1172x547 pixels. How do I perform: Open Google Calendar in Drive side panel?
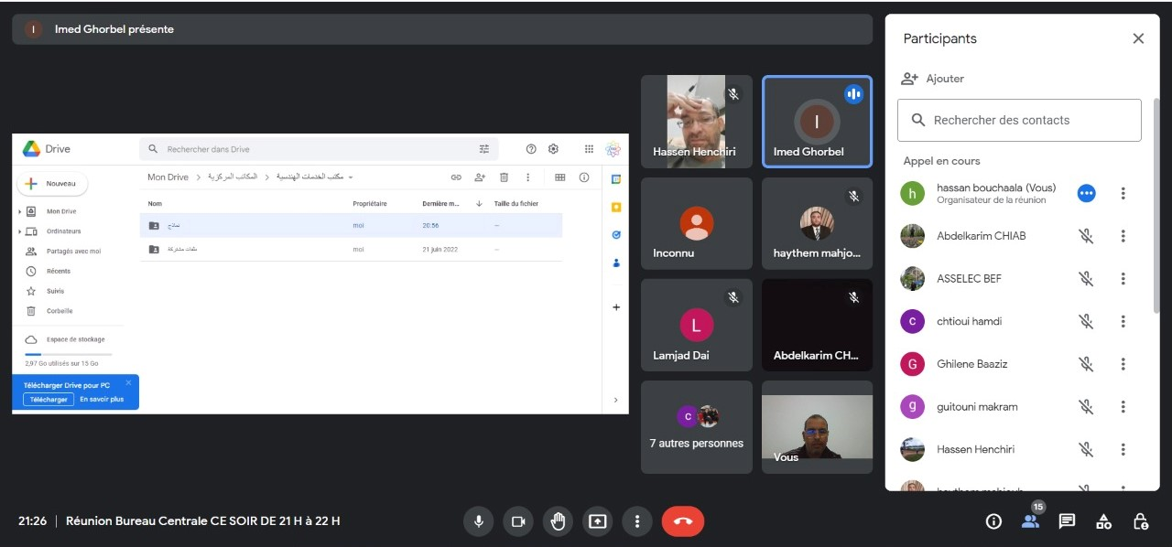(616, 179)
